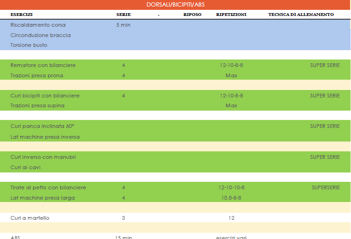Click the SERIE column header
The height and width of the screenshot is (239, 351).
[124, 15]
